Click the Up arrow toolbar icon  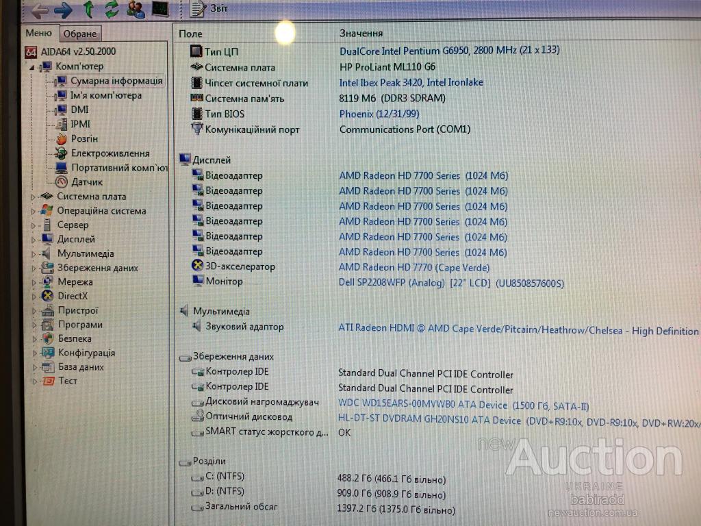point(88,10)
